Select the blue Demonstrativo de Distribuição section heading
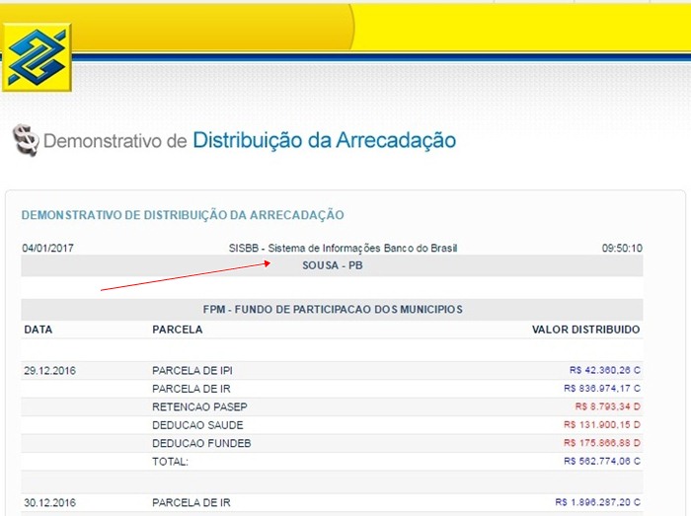The width and height of the screenshot is (691, 516). click(183, 214)
